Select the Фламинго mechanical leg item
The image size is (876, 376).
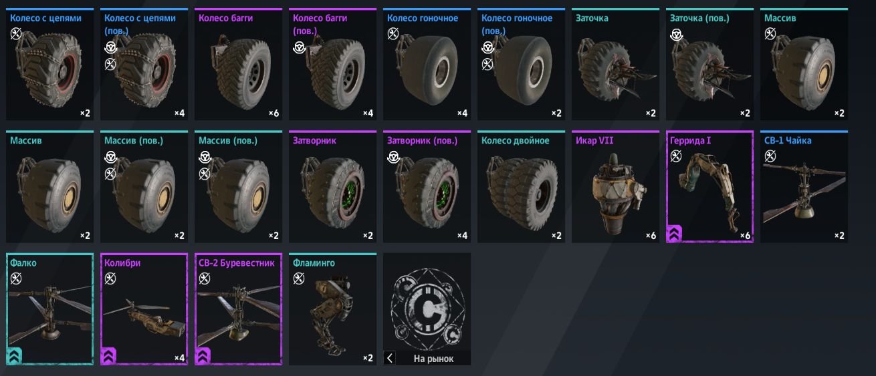(332, 309)
